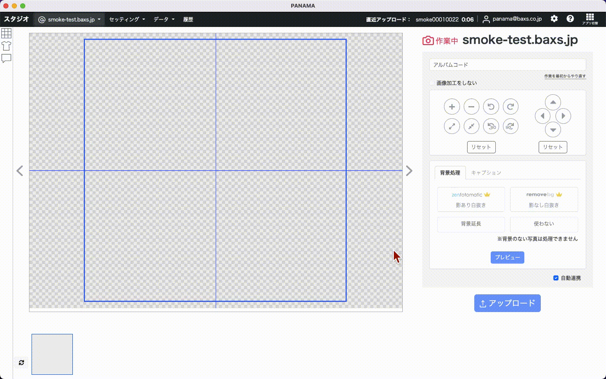The width and height of the screenshot is (606, 379).
Task: Open the 履歴 menu item
Action: (188, 19)
